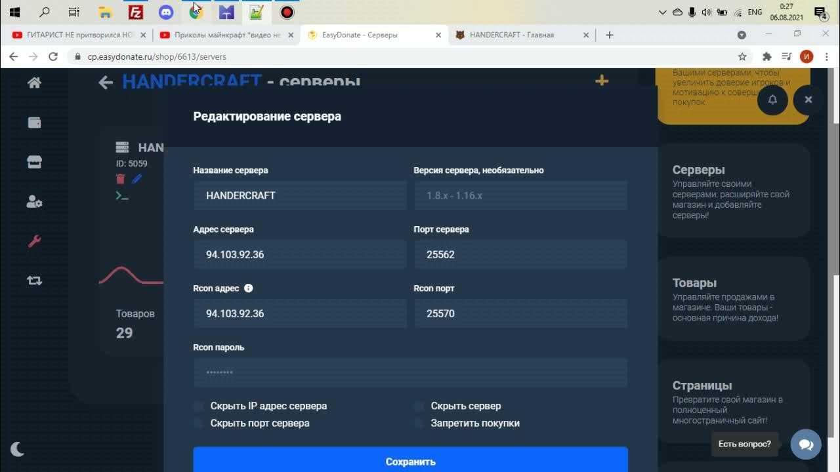Open the retweet arrows icon in sidebar

(x=34, y=281)
